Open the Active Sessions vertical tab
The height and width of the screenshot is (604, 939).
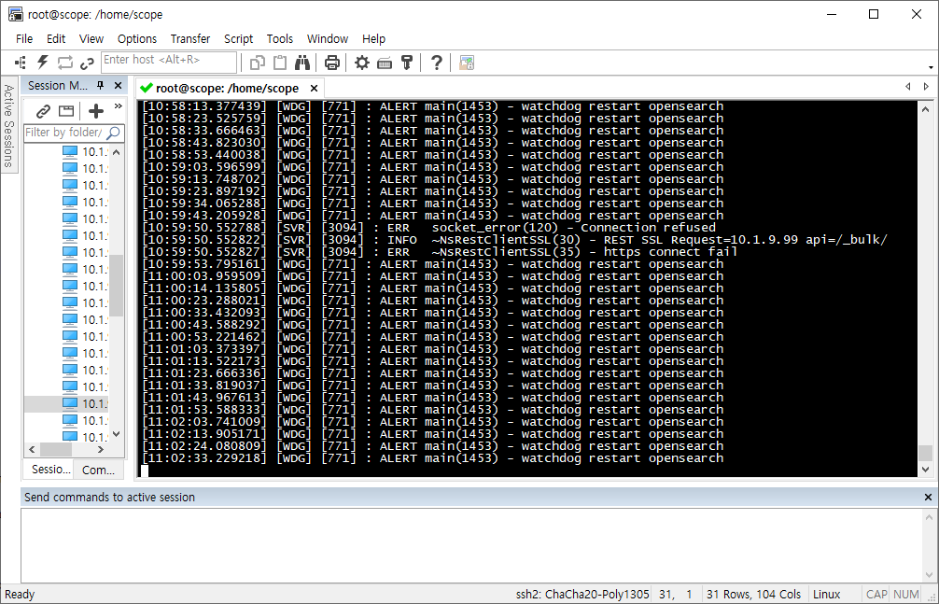click(x=8, y=125)
